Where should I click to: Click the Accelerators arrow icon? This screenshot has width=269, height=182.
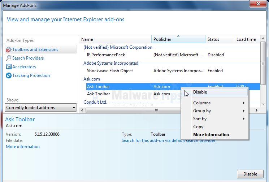pos(9,67)
